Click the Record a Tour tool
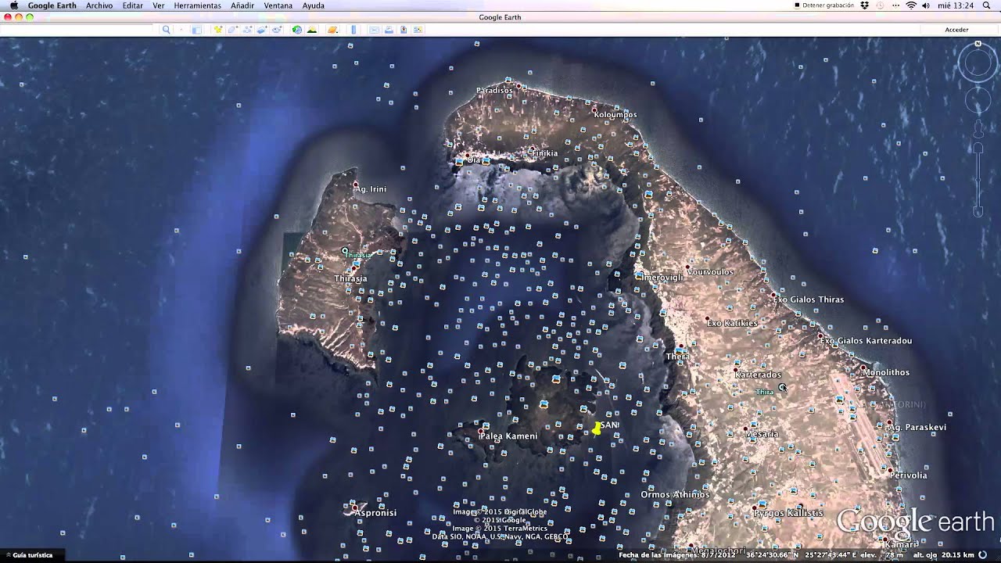 [277, 30]
